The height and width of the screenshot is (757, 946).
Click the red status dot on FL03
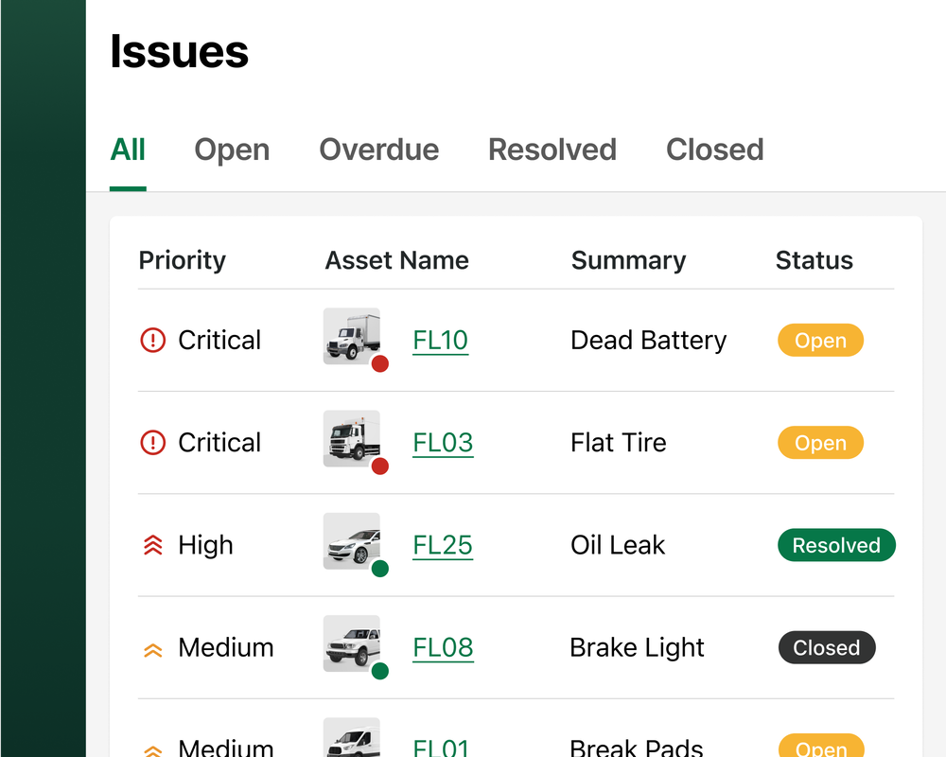pos(380,467)
